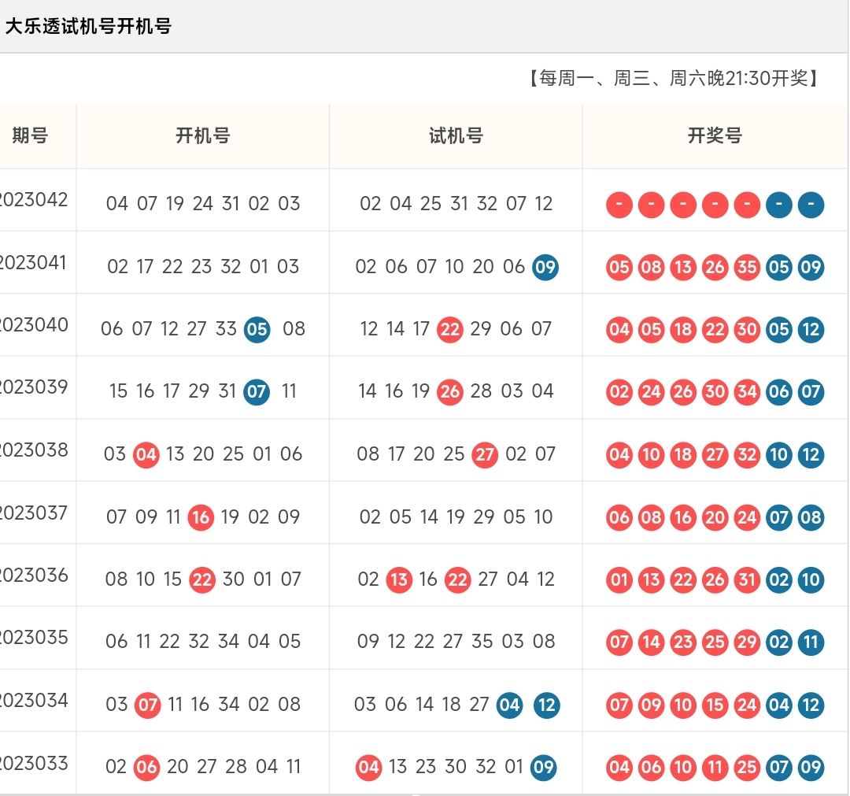Click blue ball 12 in 试机号 of row 2023034
The image size is (850, 796).
pyautogui.click(x=546, y=705)
